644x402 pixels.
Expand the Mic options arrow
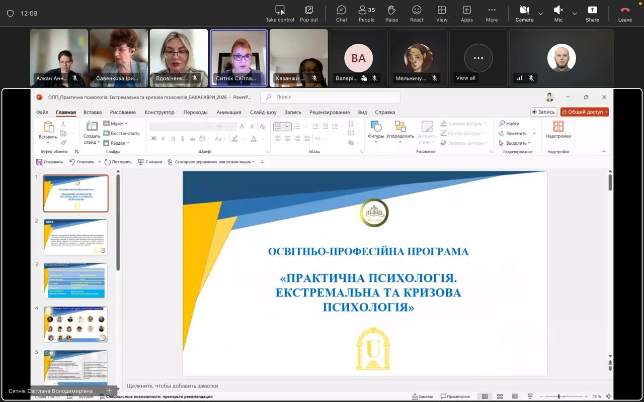[575, 14]
